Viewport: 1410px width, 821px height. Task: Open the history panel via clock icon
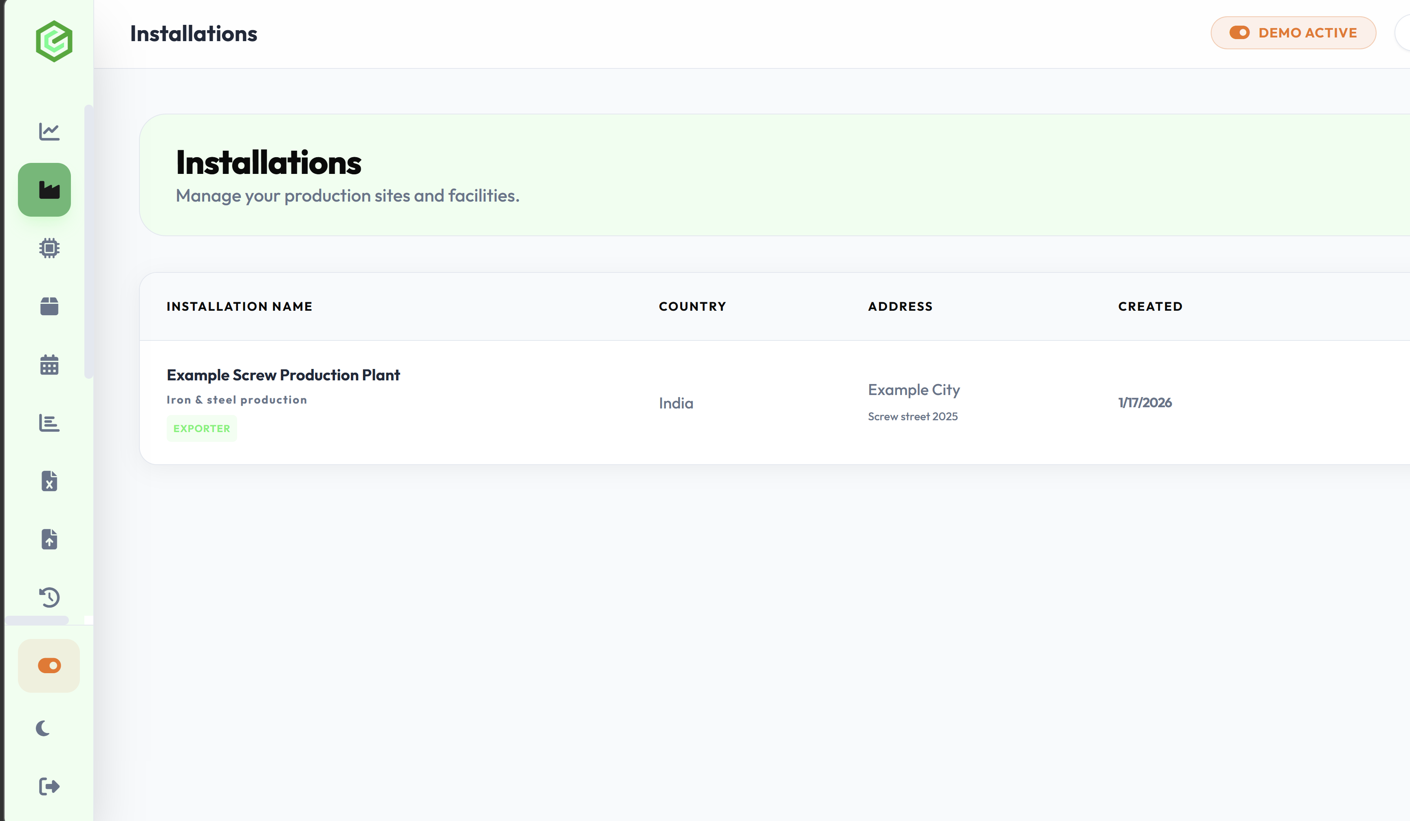point(49,597)
